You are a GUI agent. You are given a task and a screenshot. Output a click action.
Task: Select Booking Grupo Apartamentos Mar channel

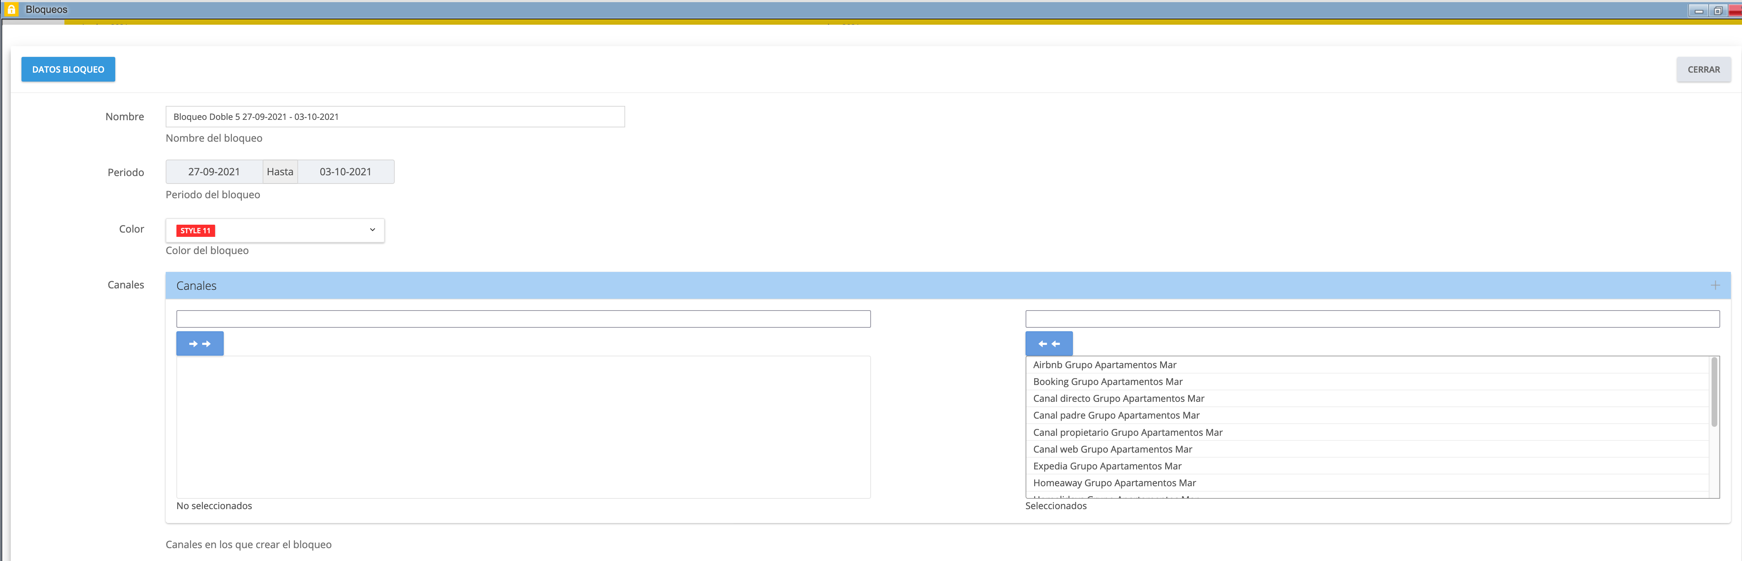[1107, 381]
